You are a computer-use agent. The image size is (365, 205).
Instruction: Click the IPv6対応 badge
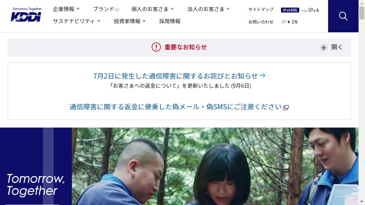point(290,10)
